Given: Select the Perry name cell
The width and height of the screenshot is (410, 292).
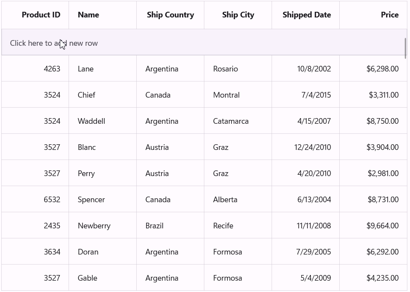Looking at the screenshot, I should click(86, 173).
